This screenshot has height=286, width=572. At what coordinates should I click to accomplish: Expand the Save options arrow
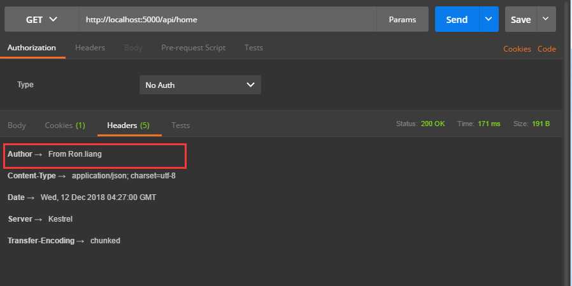[546, 20]
